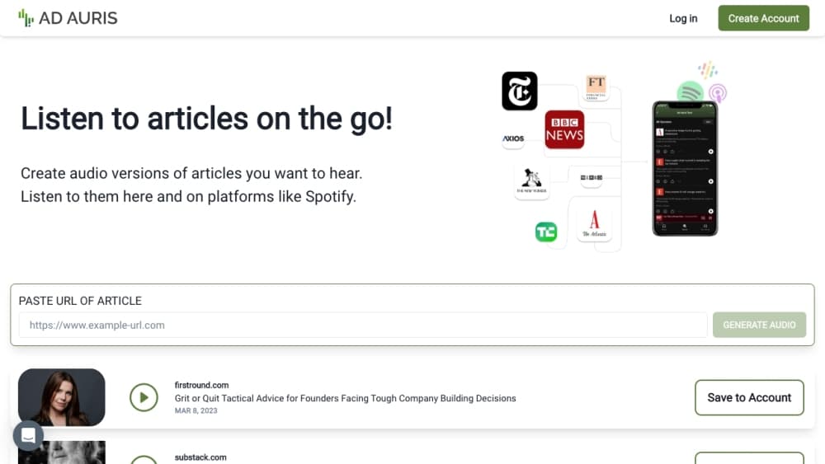Open the firstround.com article thumbnail

62,397
